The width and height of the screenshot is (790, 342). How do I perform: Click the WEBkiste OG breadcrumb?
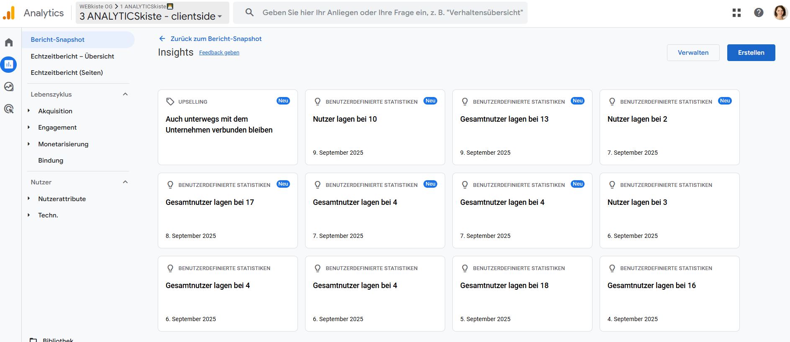pos(96,6)
